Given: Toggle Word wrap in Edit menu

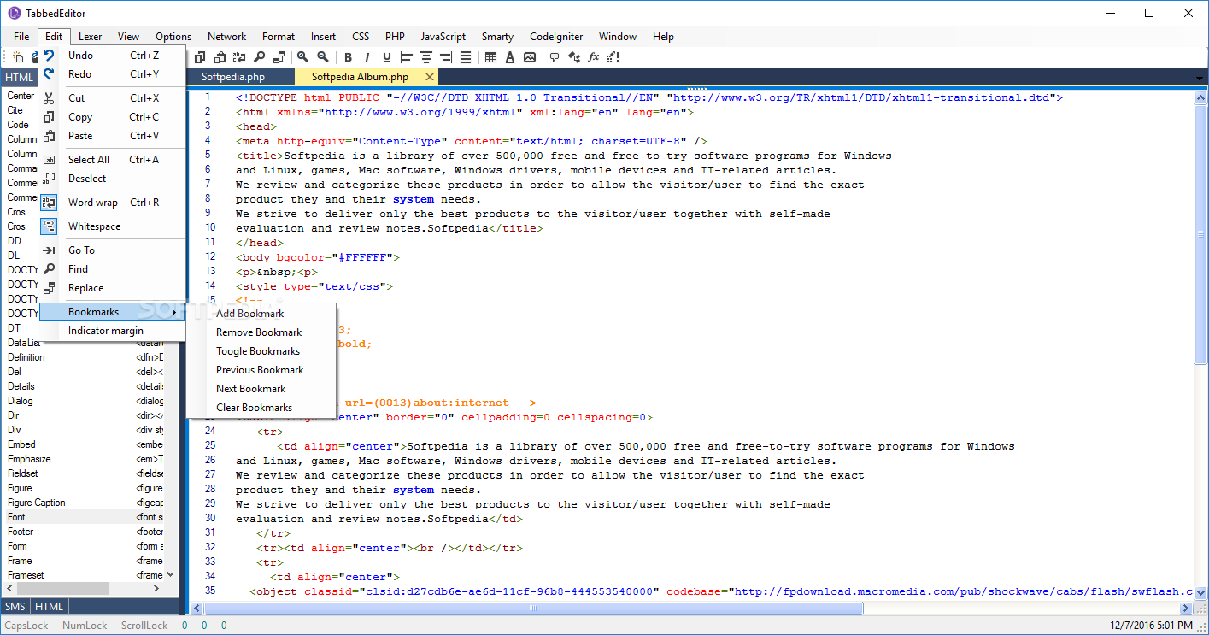Looking at the screenshot, I should pyautogui.click(x=112, y=203).
